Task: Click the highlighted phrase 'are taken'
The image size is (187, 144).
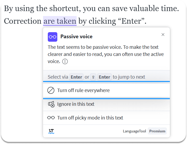Action: (x=60, y=21)
